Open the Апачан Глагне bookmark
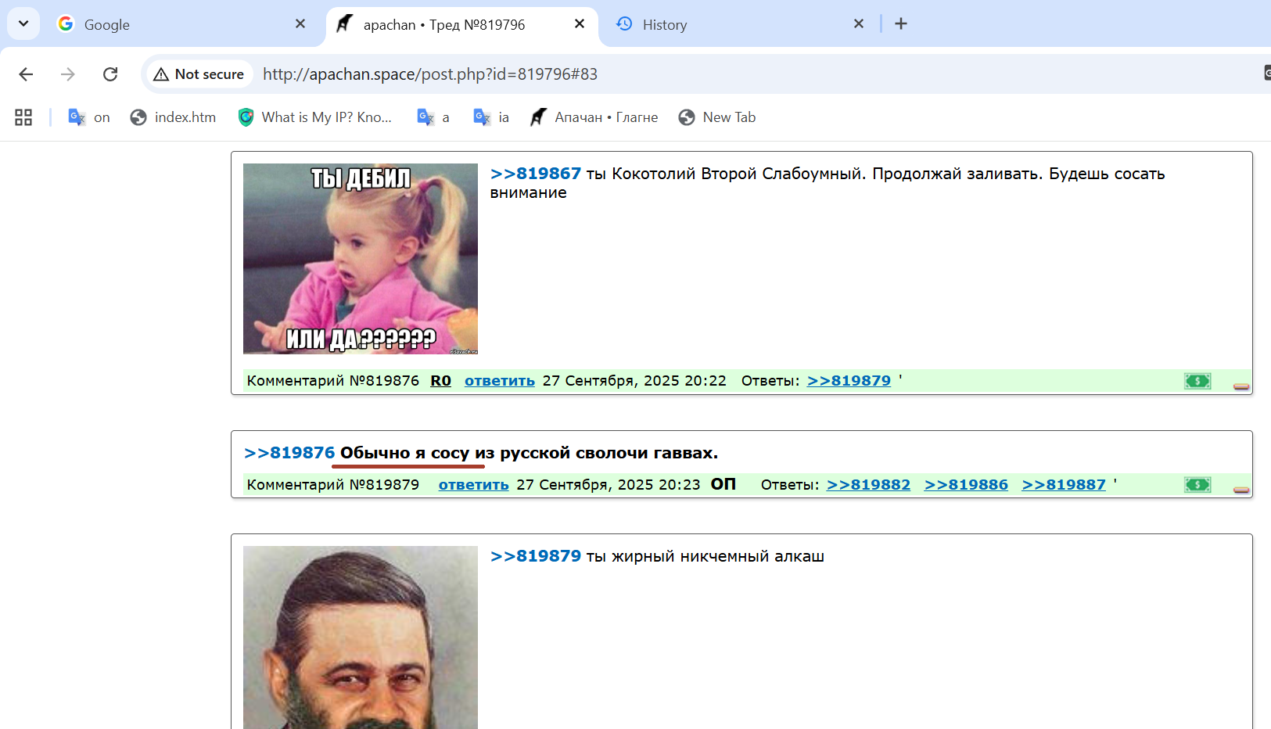This screenshot has height=729, width=1271. click(x=594, y=117)
